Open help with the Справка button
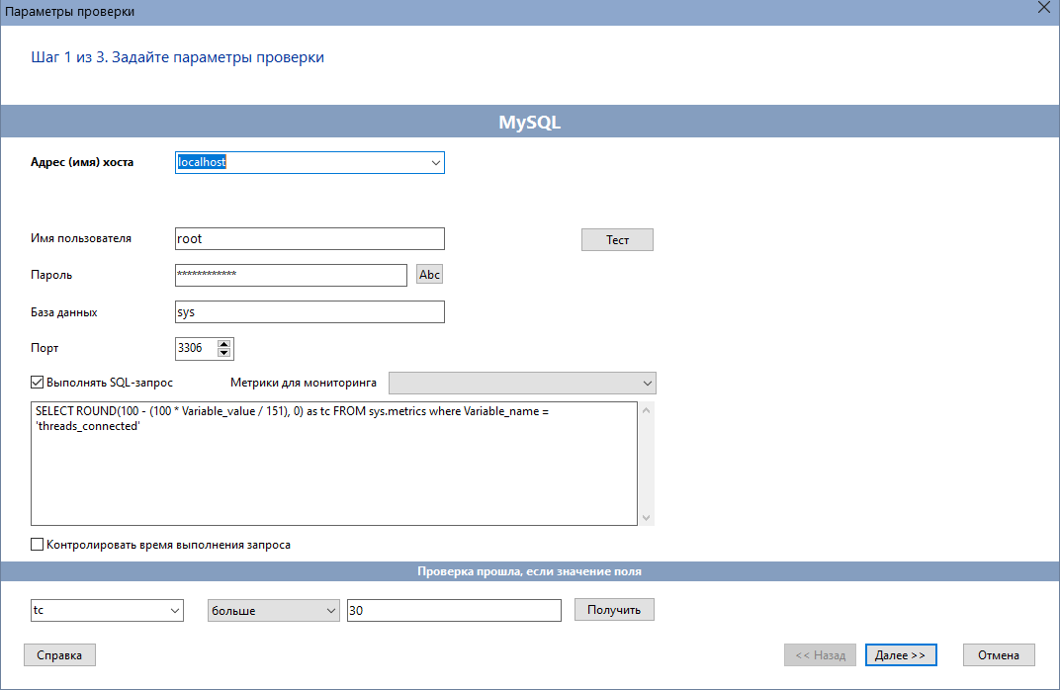The height and width of the screenshot is (690, 1060). pos(59,654)
